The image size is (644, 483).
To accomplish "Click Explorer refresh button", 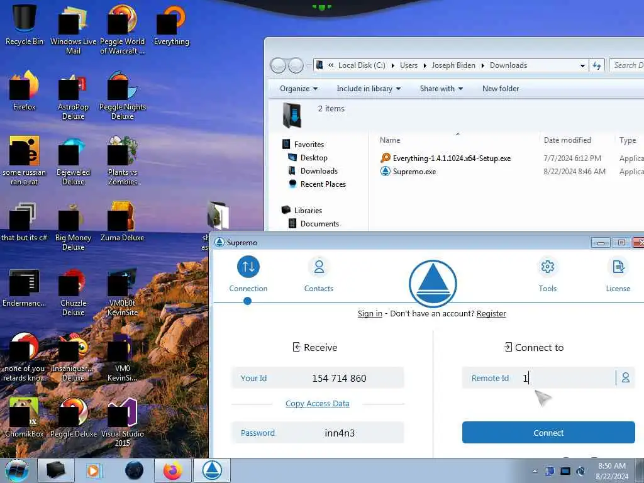I will [597, 65].
